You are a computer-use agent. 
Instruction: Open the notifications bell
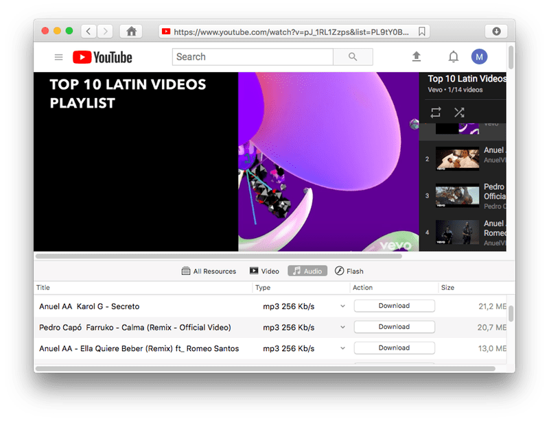[454, 56]
